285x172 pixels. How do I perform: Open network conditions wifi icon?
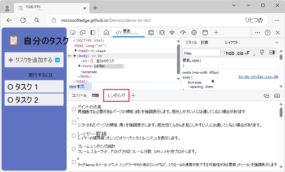pyautogui.click(x=172, y=33)
